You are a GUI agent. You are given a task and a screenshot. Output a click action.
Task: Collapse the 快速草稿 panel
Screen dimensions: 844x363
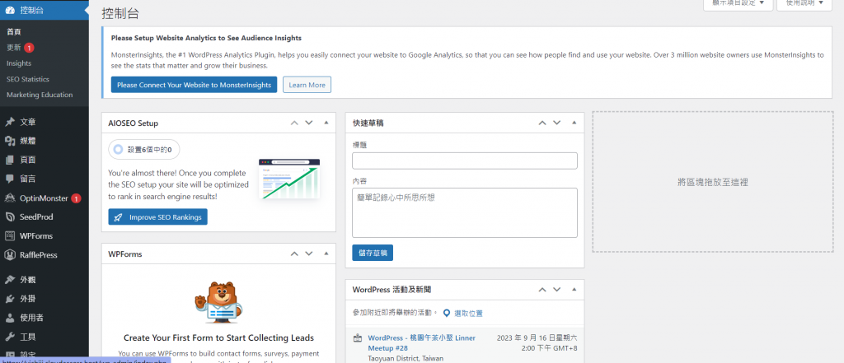coord(574,123)
